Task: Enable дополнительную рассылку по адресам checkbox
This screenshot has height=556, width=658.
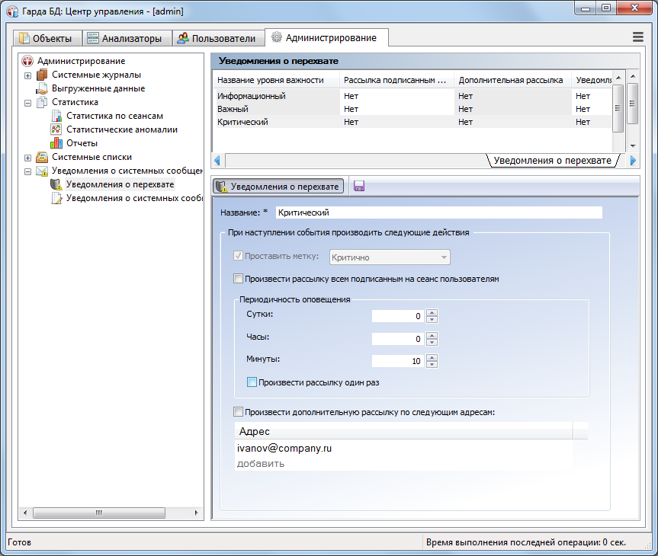Action: [x=238, y=412]
